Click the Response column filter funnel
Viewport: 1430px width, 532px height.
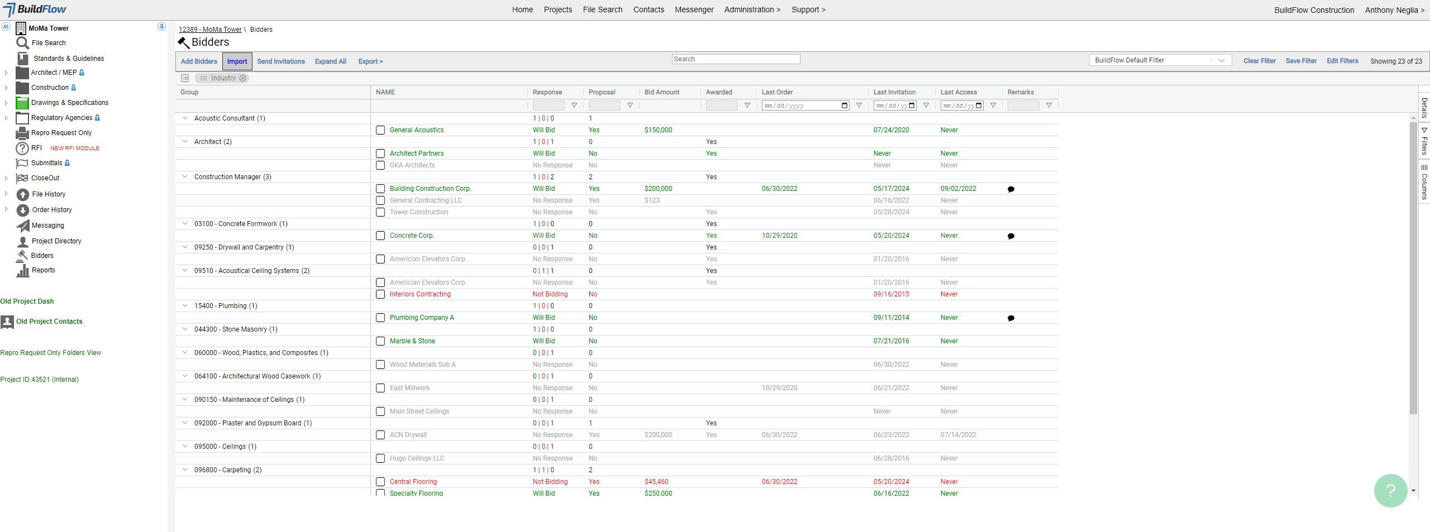tap(574, 106)
